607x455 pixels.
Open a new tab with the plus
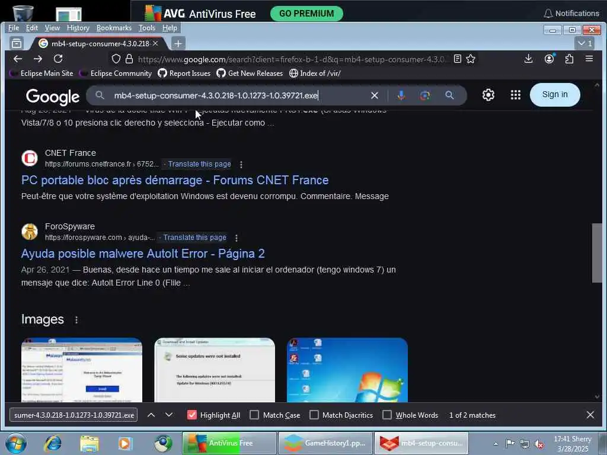pos(178,43)
